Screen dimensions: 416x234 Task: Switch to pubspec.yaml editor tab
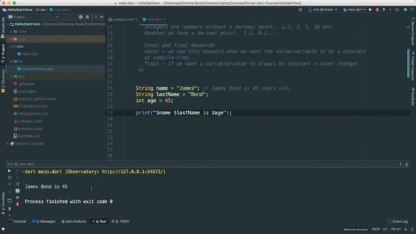(123, 19)
